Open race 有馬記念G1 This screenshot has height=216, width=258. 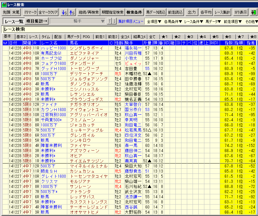click(x=51, y=53)
